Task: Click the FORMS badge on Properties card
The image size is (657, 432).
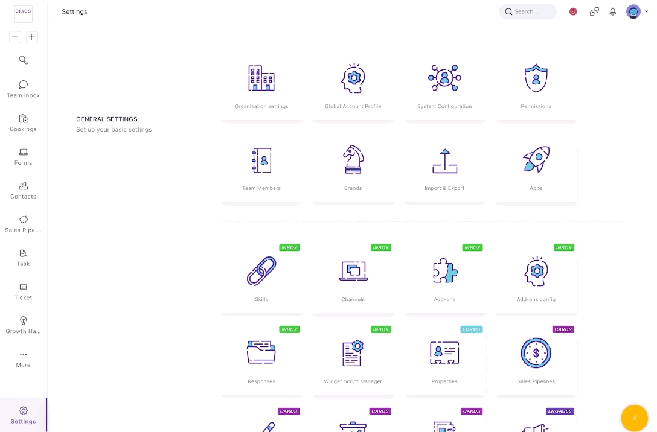Action: pyautogui.click(x=472, y=329)
